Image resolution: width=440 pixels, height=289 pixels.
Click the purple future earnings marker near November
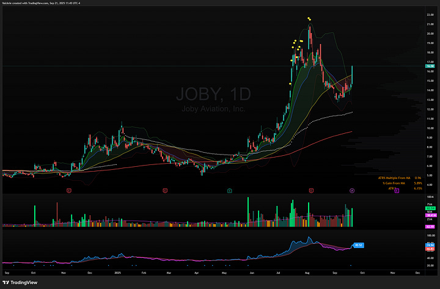(397, 191)
